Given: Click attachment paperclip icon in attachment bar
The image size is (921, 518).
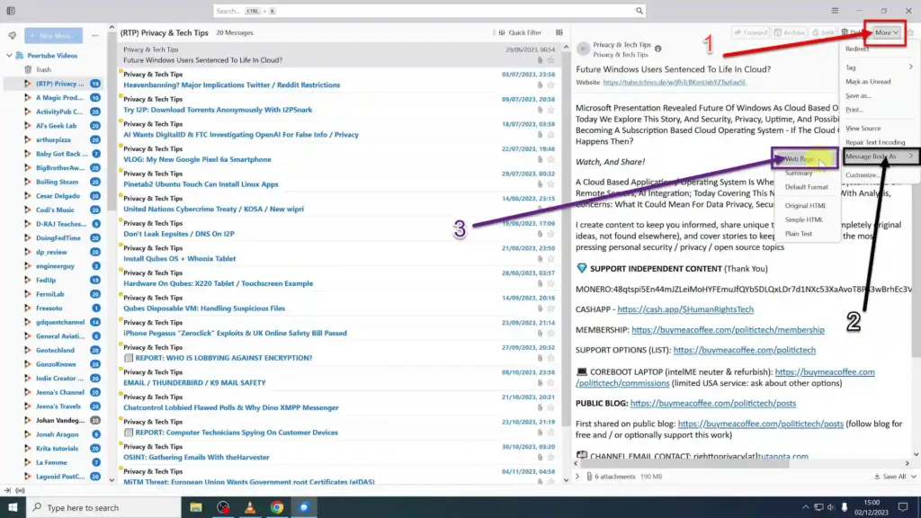Looking at the screenshot, I should [x=589, y=477].
